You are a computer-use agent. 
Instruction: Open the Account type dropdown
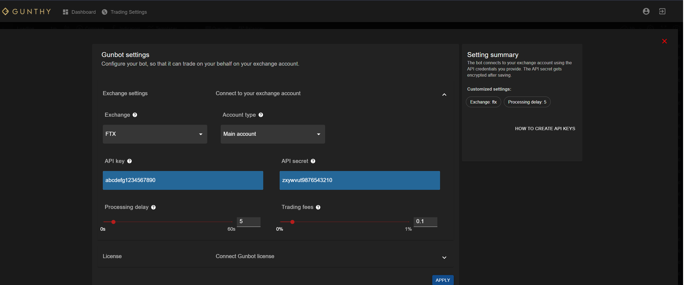(273, 134)
